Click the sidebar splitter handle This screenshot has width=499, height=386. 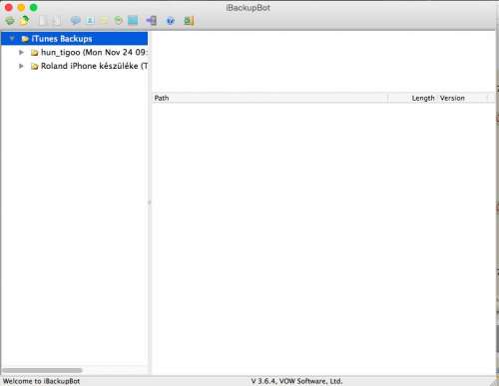[150, 202]
